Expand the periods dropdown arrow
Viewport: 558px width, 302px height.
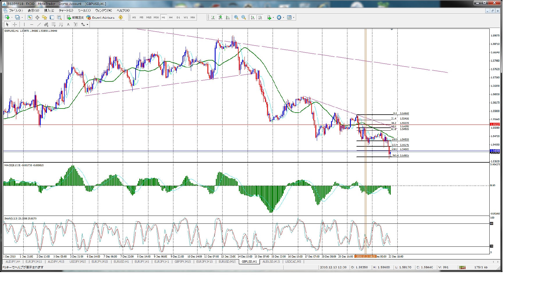[283, 17]
